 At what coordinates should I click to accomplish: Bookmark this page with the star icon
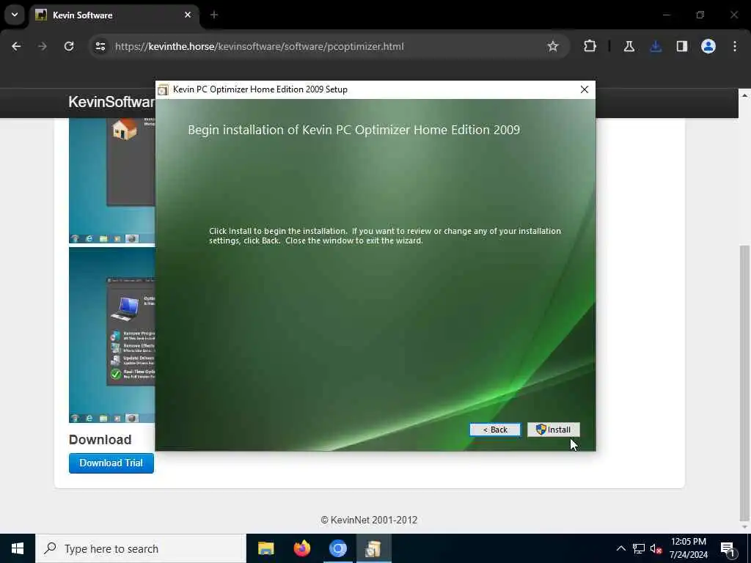(553, 46)
